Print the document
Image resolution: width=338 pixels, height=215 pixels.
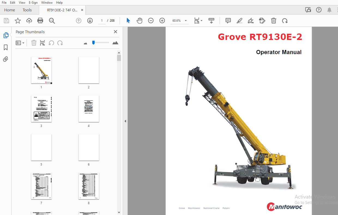(x=40, y=20)
